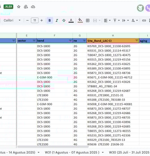Select cell KIS188_LTE2100_783188-33
This screenshot has width=150, height=156.
[x=113, y=100]
